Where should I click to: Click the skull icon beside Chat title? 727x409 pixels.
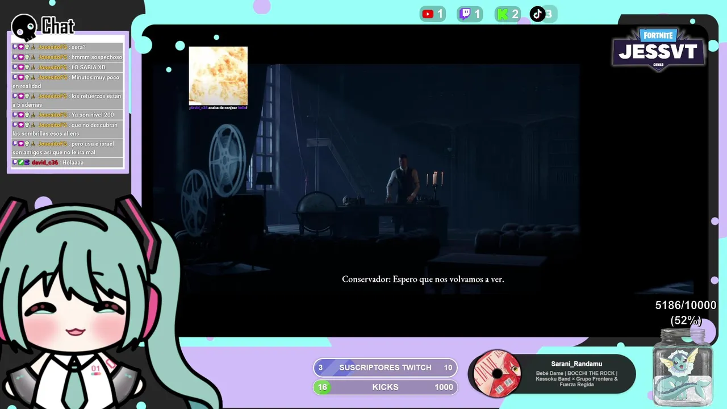click(x=24, y=27)
